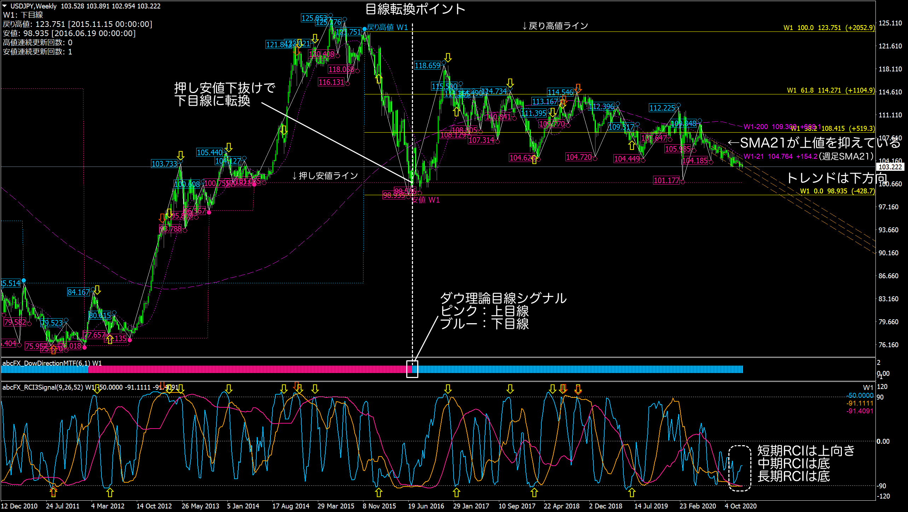Click yellow down arrow beside 84.167 label

coord(97,290)
